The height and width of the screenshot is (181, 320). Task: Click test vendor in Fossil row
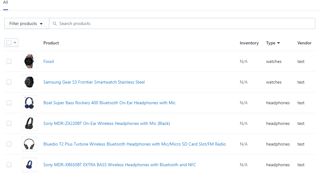(x=301, y=62)
